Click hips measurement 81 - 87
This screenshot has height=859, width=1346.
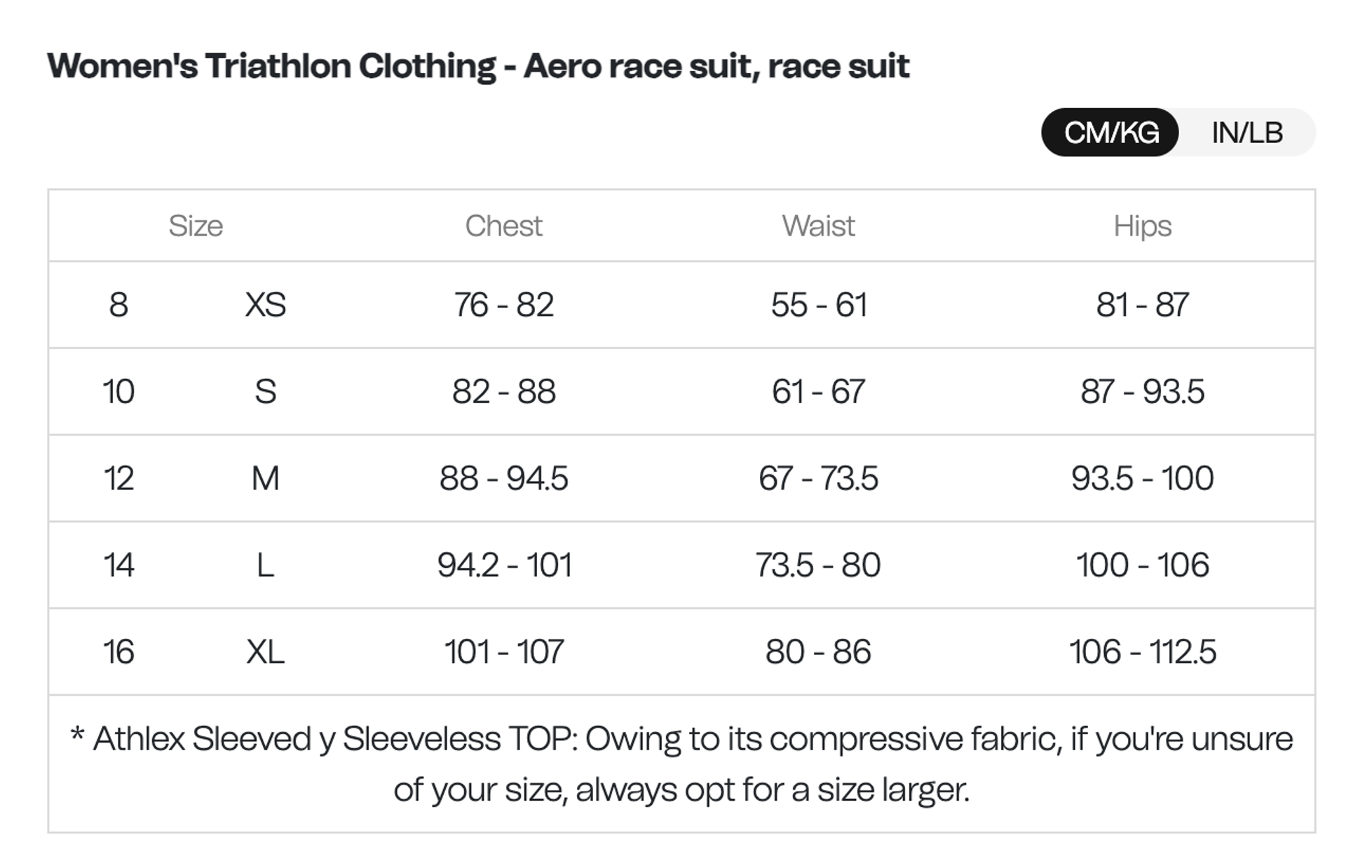click(1142, 305)
